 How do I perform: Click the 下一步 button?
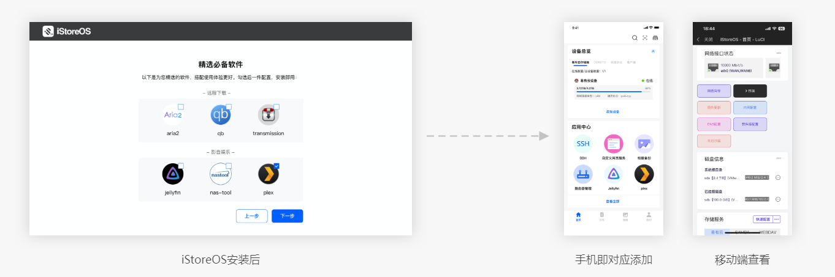[x=288, y=216]
